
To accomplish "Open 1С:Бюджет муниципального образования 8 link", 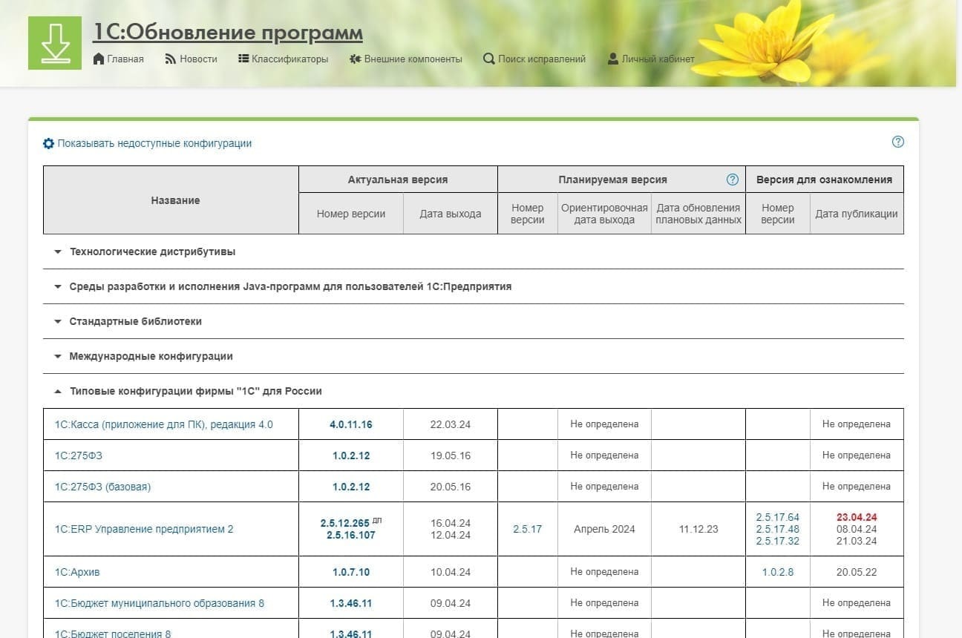I will pyautogui.click(x=159, y=603).
